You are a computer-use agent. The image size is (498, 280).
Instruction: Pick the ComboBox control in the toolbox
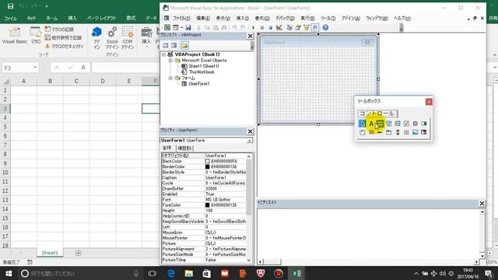389,124
